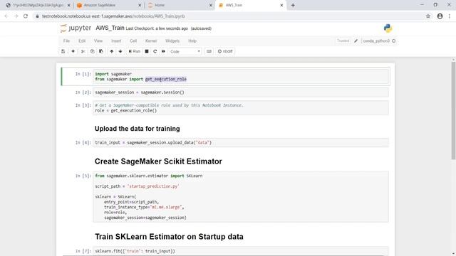Screen dimensions: 456x256
Task: Rename the notebook title AWS_Train
Action: [110, 28]
